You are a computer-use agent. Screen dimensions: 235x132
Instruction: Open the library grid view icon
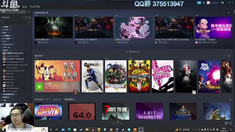click(29, 12)
